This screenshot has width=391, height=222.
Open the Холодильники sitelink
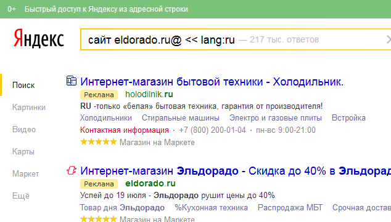tap(106, 118)
